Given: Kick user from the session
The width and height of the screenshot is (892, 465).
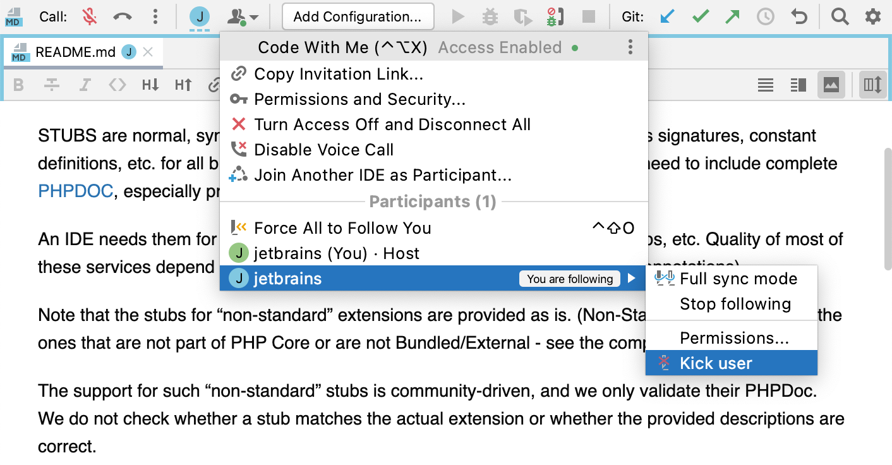Looking at the screenshot, I should 716,363.
